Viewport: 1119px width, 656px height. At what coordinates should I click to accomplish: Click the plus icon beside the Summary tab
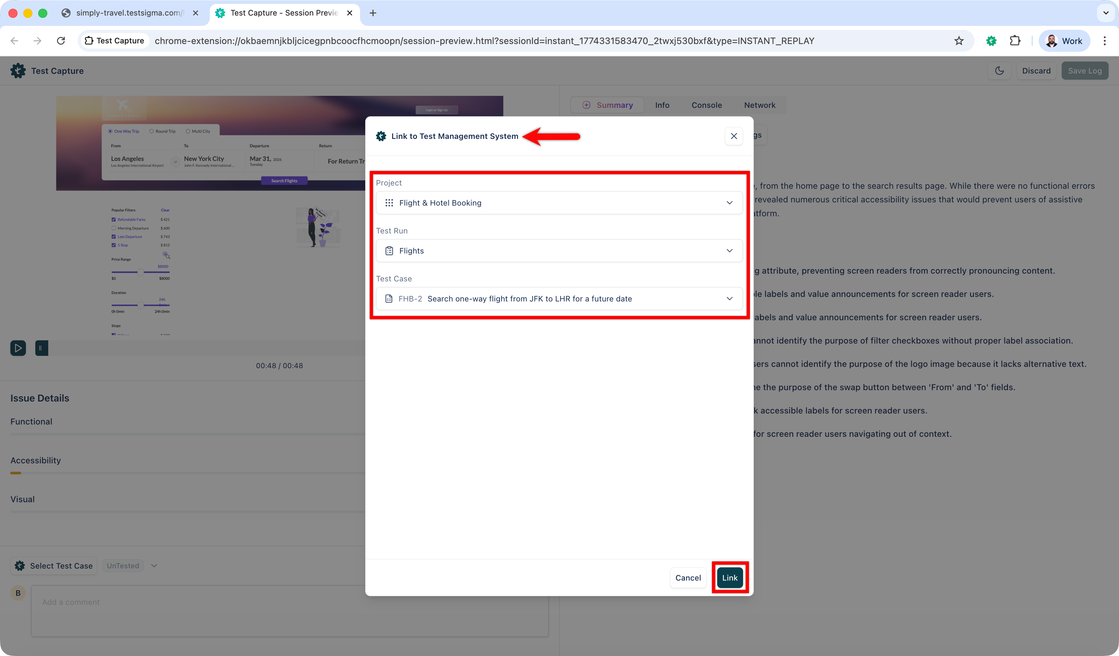587,105
